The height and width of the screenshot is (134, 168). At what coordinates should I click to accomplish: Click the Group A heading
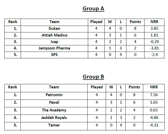[x=93, y=9]
